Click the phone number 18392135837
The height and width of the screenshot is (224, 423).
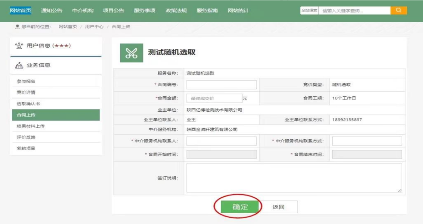click(x=347, y=120)
